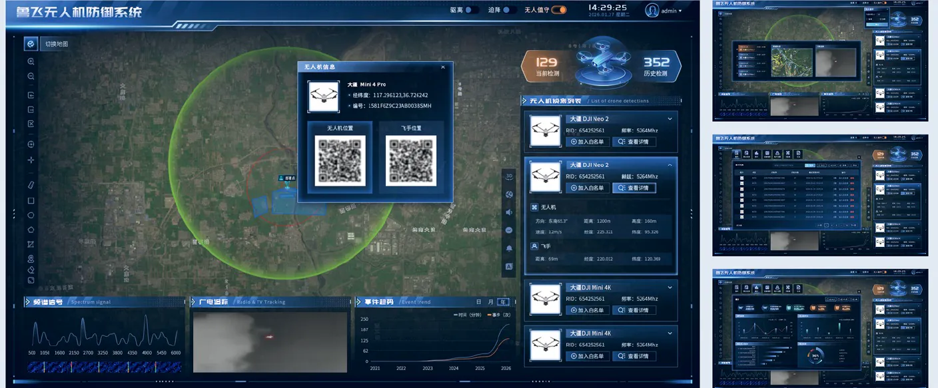Open the second preview screenshot with table
This screenshot has width=938, height=388.
pos(820,195)
